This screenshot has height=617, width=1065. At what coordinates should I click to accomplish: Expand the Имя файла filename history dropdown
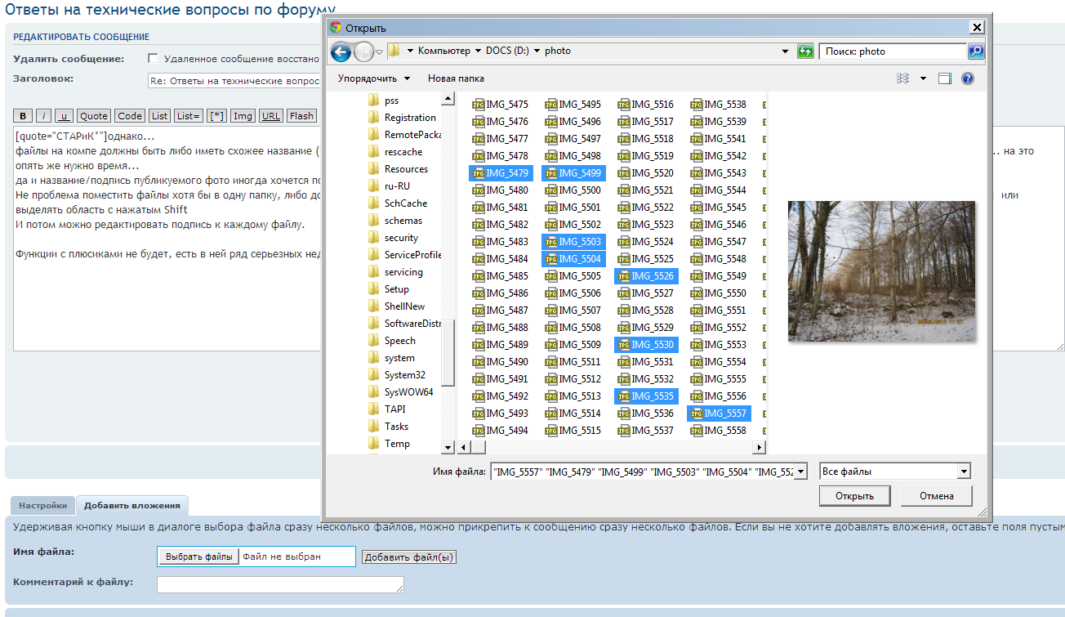click(800, 472)
